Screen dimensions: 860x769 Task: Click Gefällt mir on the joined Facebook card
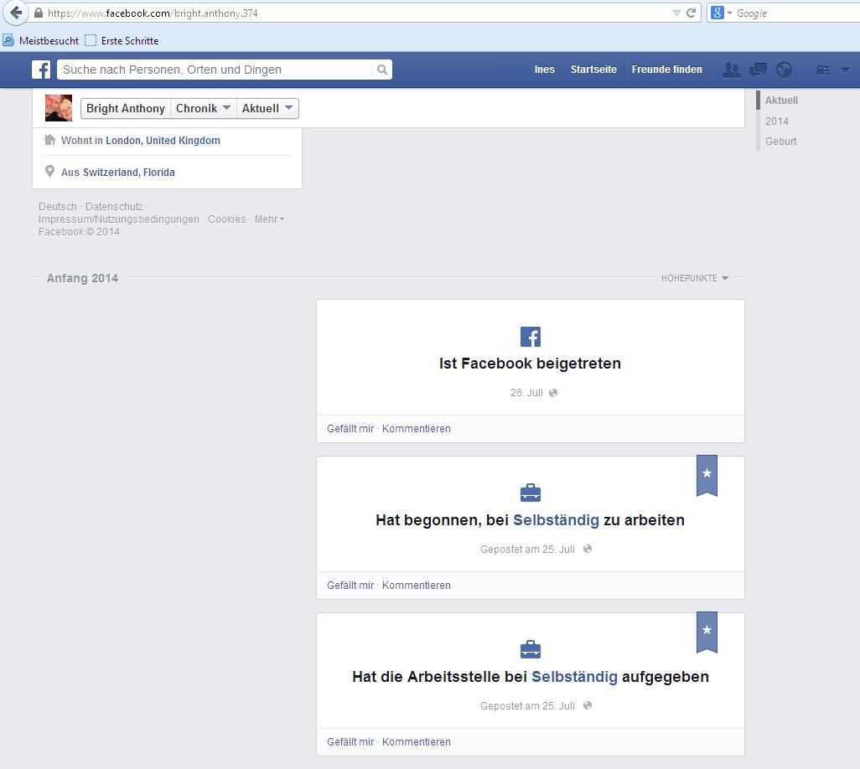[x=350, y=429]
